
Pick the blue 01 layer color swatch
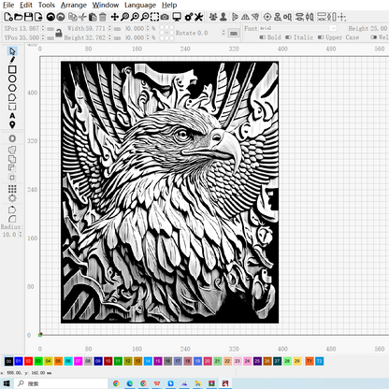(x=19, y=361)
